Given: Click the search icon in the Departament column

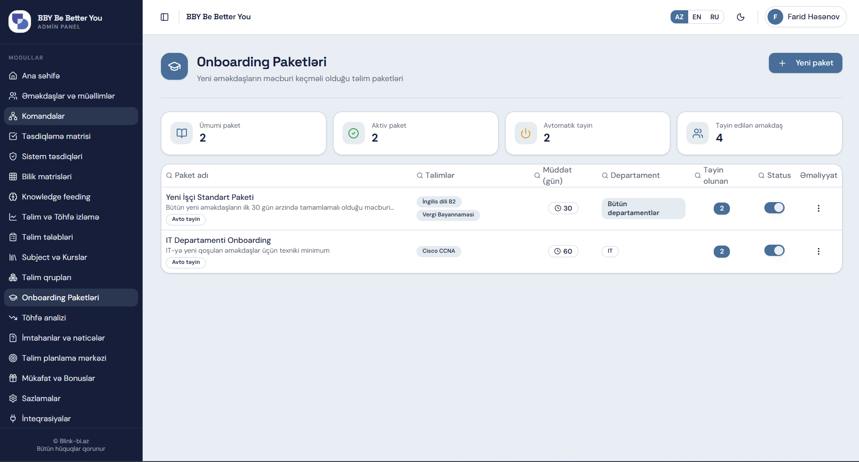Looking at the screenshot, I should click(605, 176).
